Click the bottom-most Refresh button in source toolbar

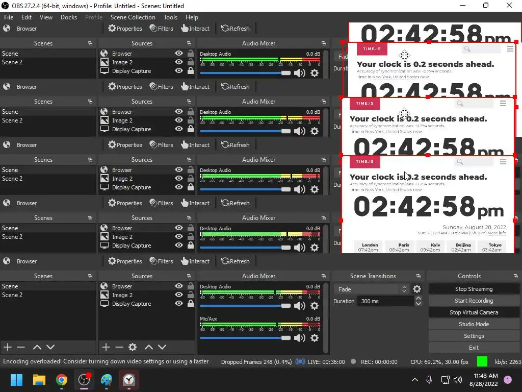236,261
